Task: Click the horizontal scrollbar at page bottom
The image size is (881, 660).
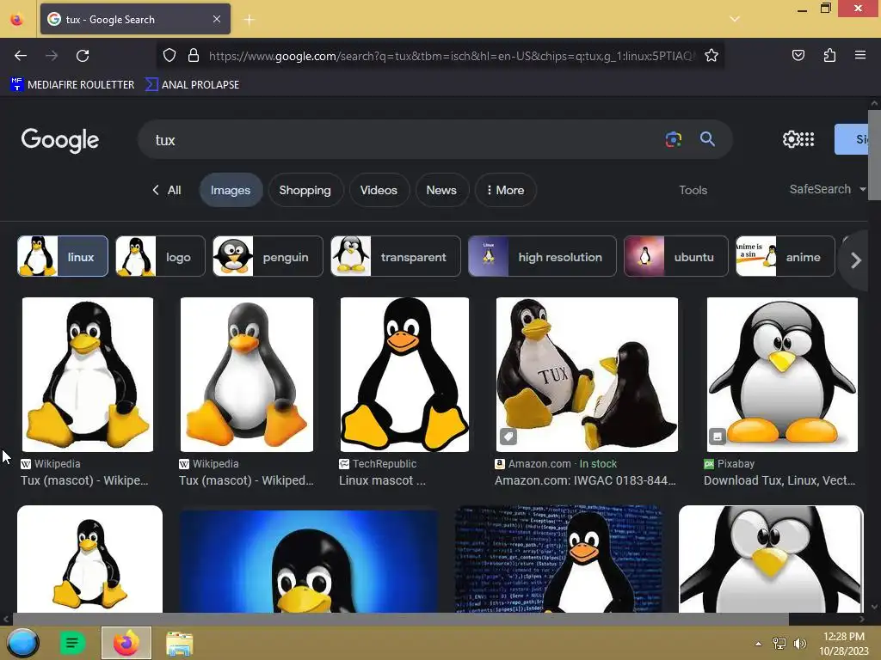Action: (x=401, y=619)
